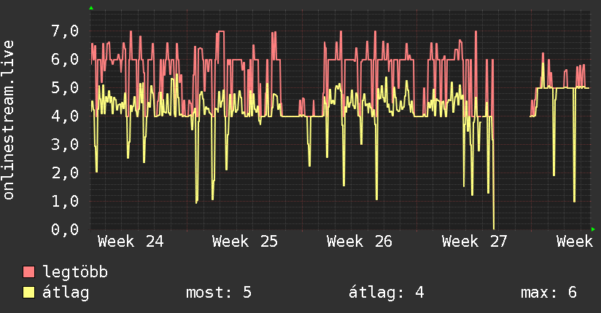Click the 7,0 y-axis tick label
The image size is (601, 313).
tap(65, 31)
